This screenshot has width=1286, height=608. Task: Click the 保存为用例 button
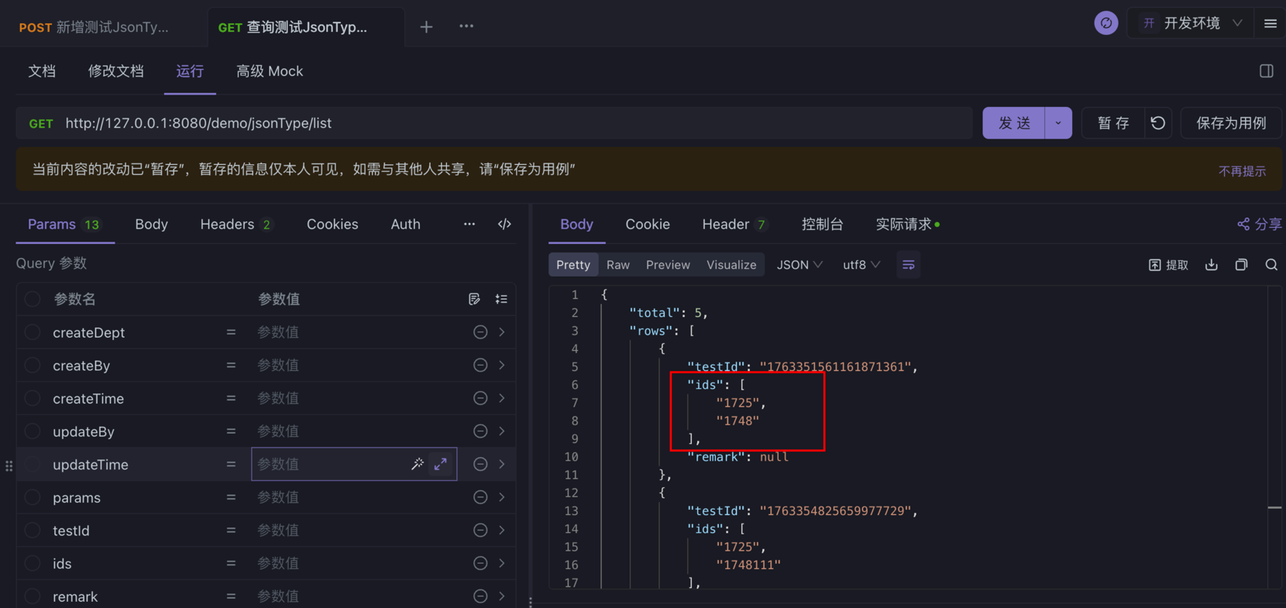(1230, 123)
